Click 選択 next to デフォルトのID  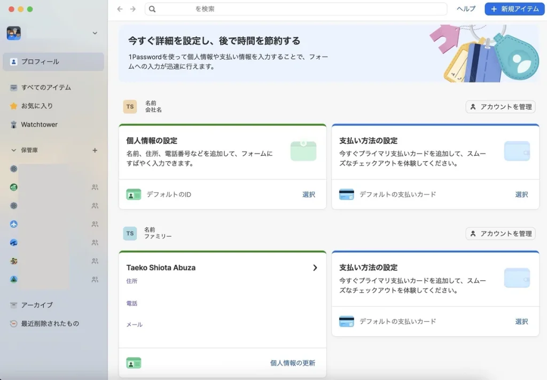pos(309,195)
